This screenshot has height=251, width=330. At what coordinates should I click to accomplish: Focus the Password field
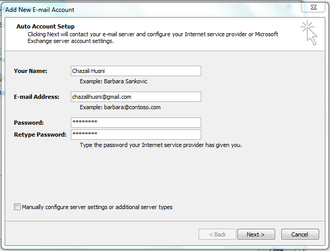tap(136, 123)
